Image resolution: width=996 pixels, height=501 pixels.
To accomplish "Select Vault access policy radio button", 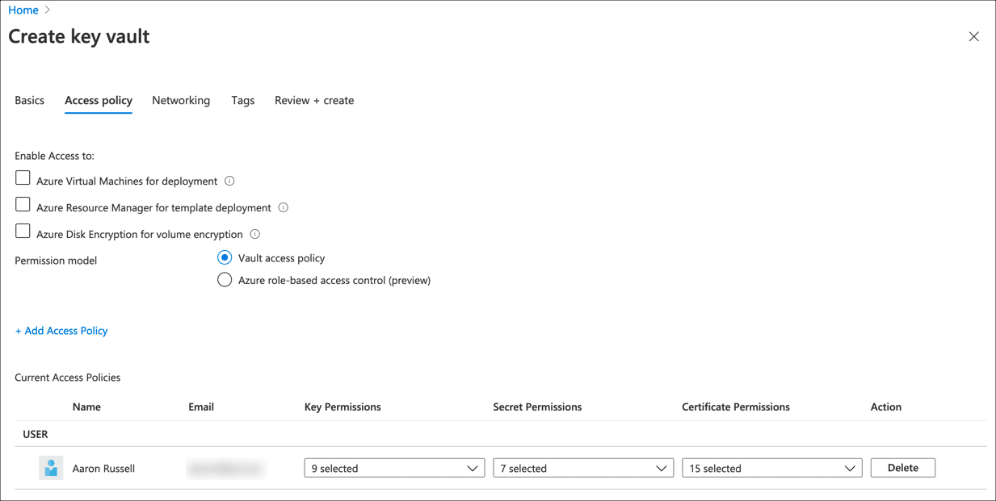I will (x=225, y=258).
